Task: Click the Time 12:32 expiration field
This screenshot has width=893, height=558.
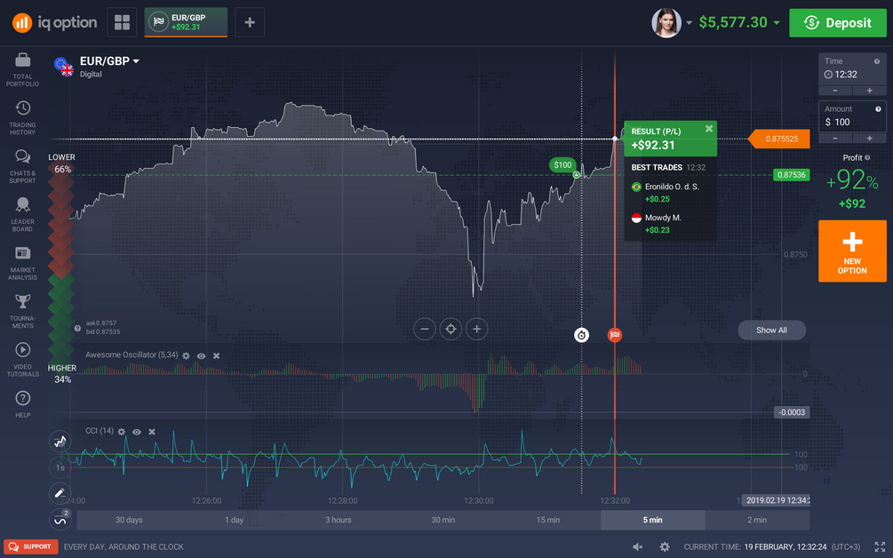Action: pos(852,69)
